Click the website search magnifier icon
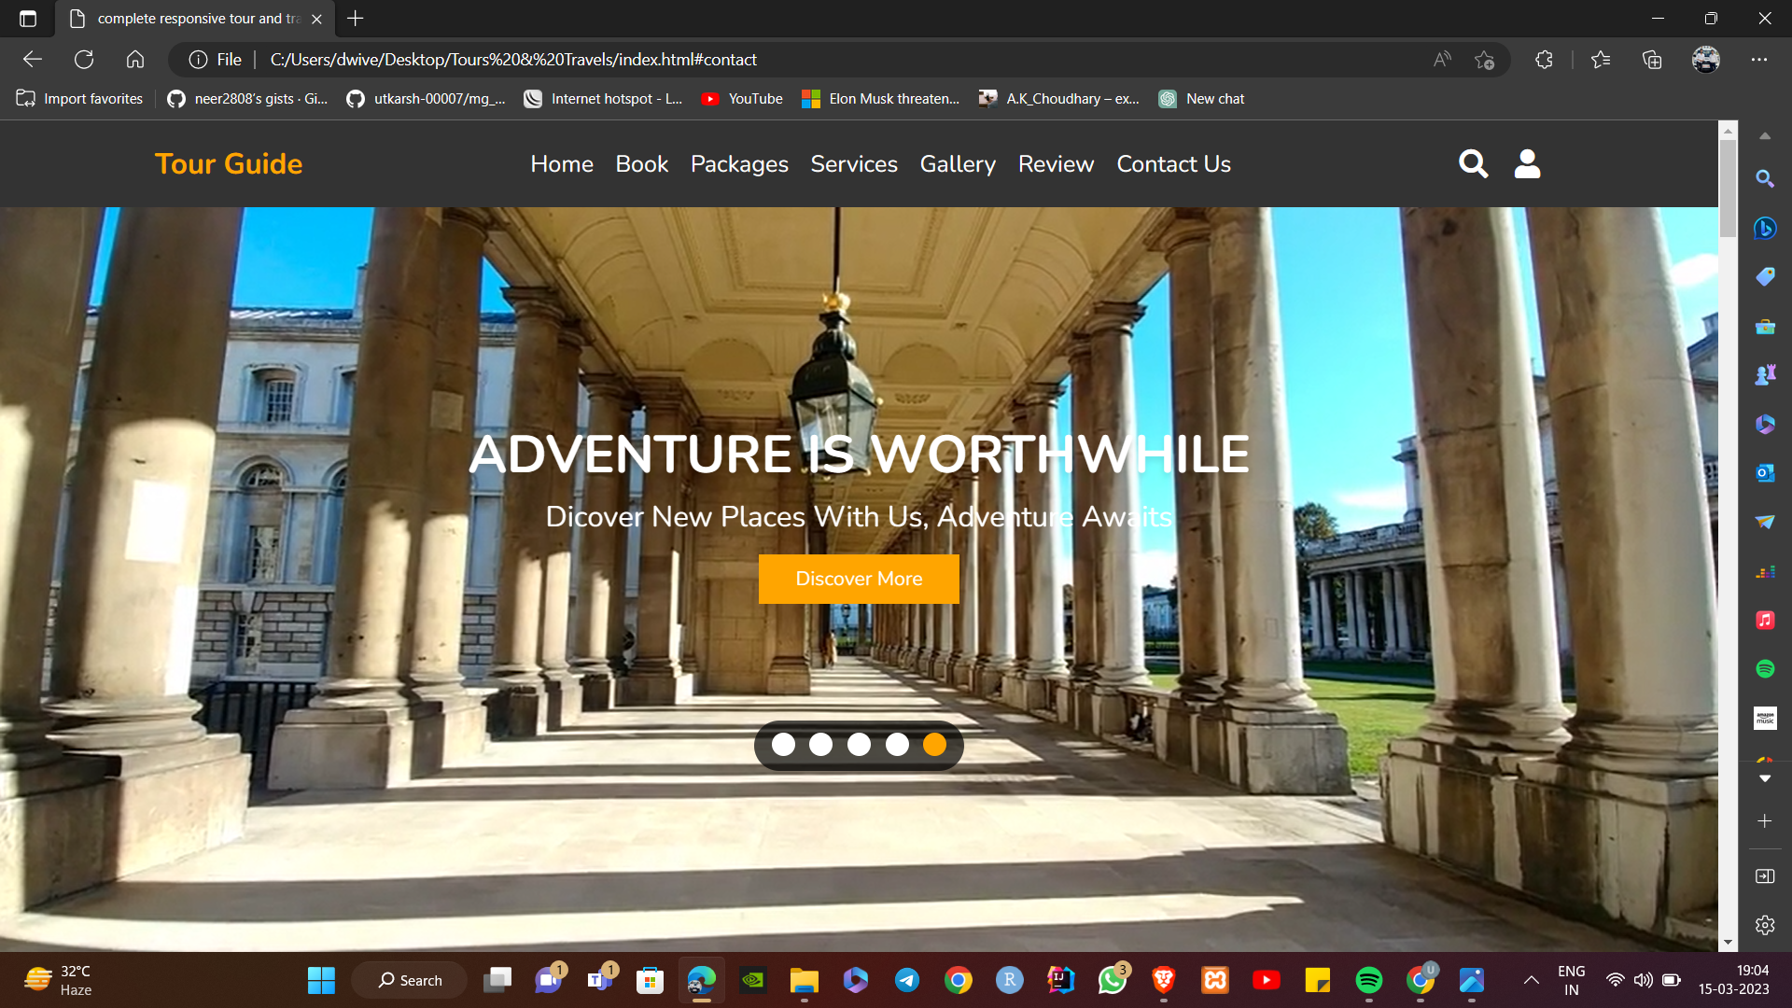This screenshot has height=1008, width=1792. pyautogui.click(x=1473, y=164)
